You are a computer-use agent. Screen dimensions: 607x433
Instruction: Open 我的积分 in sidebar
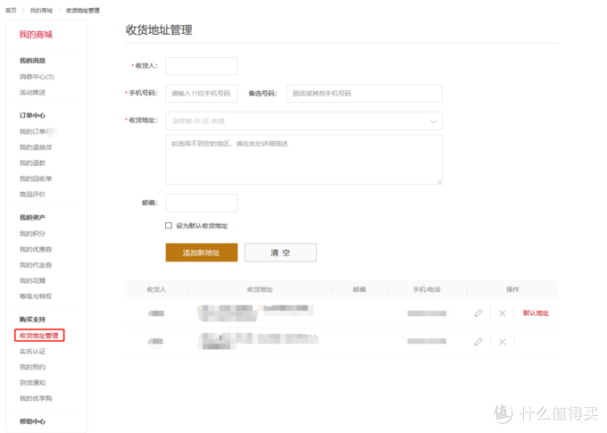[x=32, y=234]
